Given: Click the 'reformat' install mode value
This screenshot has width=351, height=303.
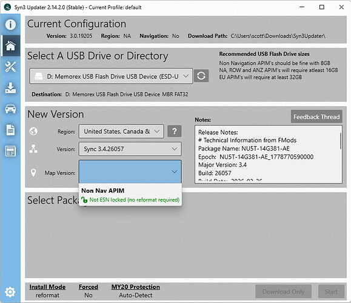Looking at the screenshot, I should 47,295.
